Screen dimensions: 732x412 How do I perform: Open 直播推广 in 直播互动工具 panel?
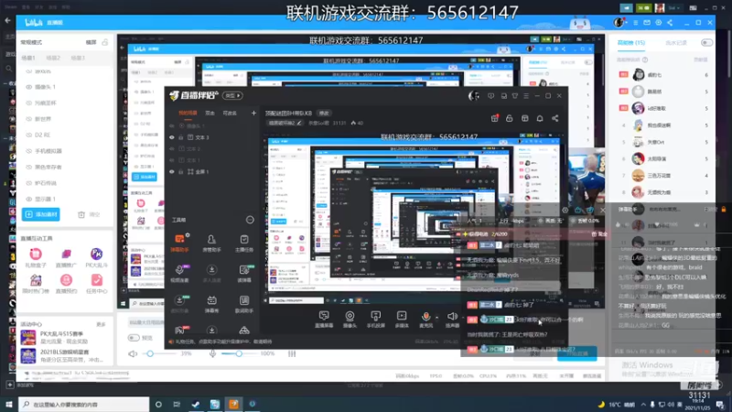click(x=66, y=258)
